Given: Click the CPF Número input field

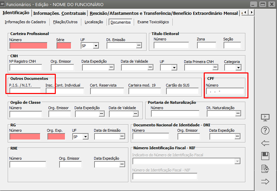Looking at the screenshot, I should [225, 91].
